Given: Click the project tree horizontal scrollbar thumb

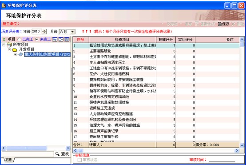Looking at the screenshot, I should coord(27,148).
